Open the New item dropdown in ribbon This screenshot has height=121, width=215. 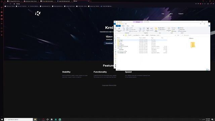coord(162,28)
